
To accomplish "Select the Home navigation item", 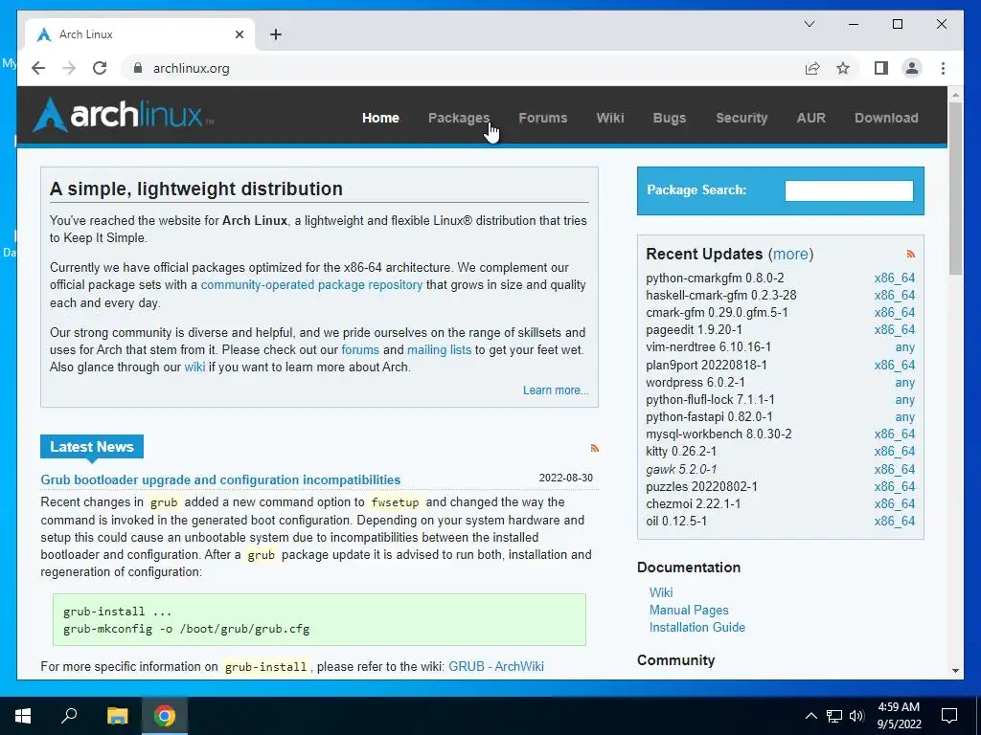I will click(380, 118).
